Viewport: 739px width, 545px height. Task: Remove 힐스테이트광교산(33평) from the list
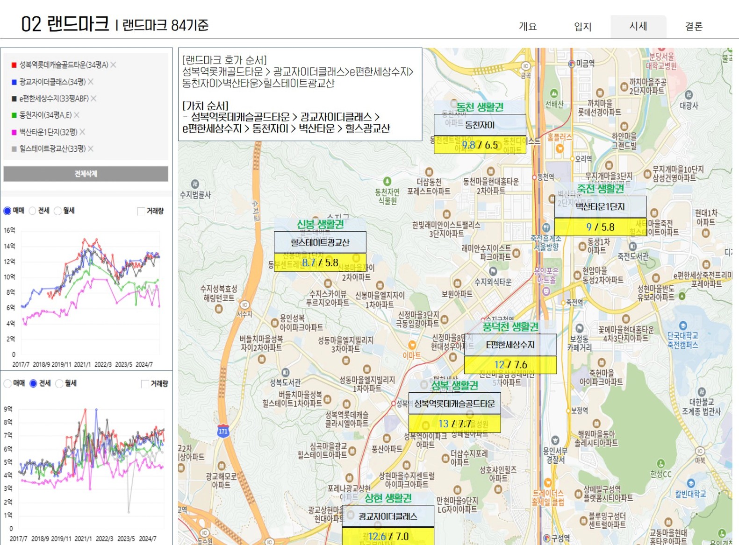coord(91,149)
